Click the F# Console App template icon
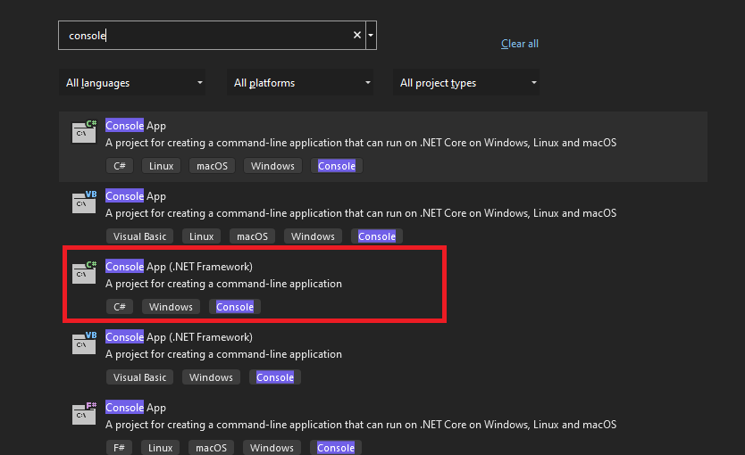 [84, 413]
